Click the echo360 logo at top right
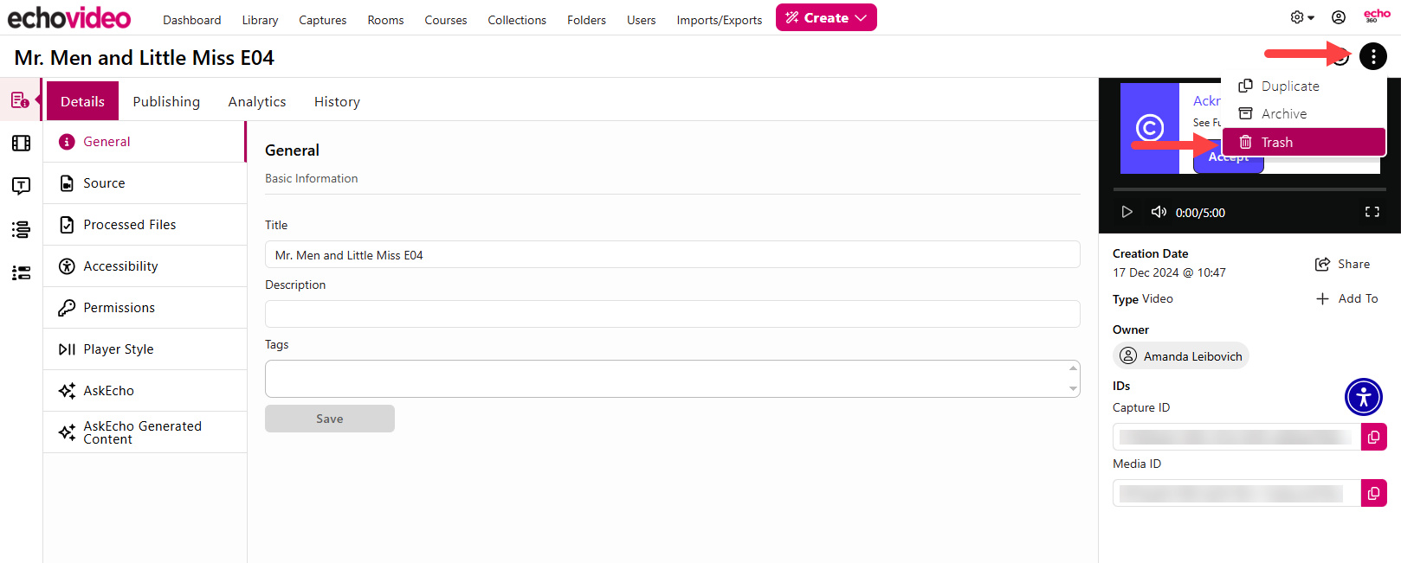Screen dimensions: 1401x563 (1377, 16)
